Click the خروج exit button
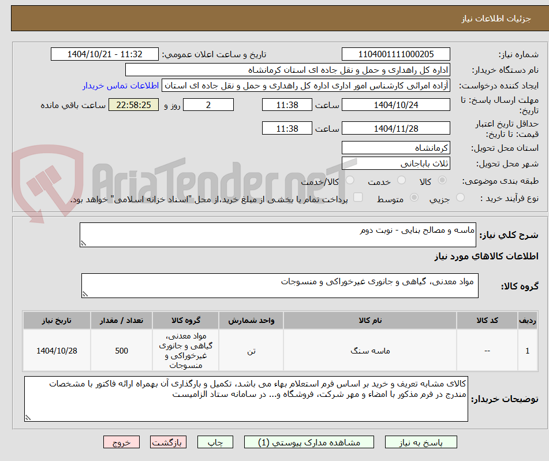This screenshot has height=461, width=549. 121,442
